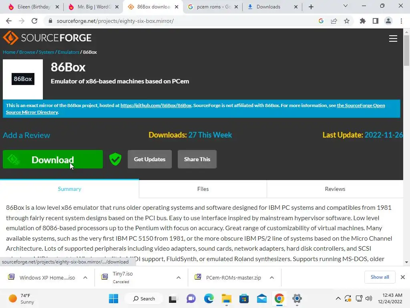Close the downloads shelf
The width and height of the screenshot is (410, 308).
point(403,277)
